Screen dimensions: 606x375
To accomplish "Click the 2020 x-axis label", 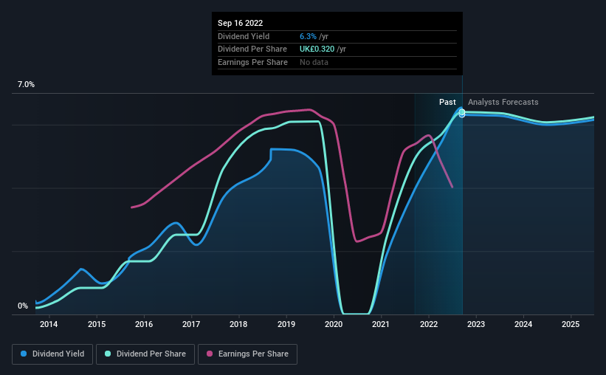I will [334, 324].
